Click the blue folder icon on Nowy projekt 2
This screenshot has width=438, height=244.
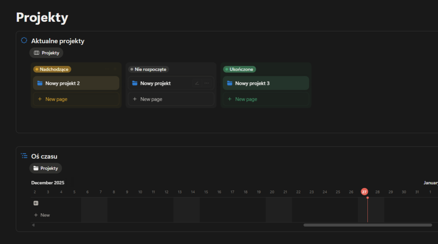click(40, 83)
